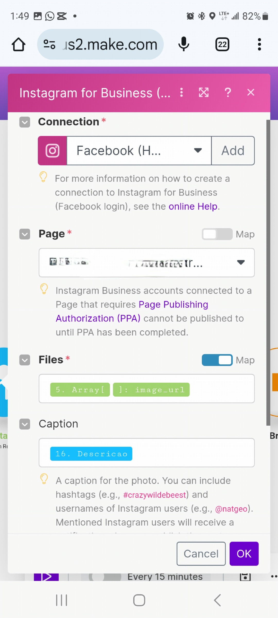Click the orange module on canvas right edge

coord(274,382)
